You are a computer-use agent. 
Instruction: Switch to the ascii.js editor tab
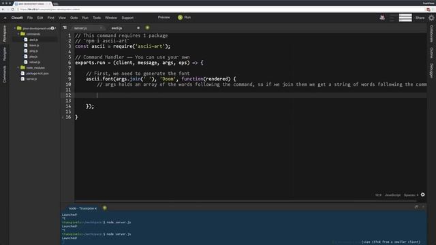tap(116, 28)
